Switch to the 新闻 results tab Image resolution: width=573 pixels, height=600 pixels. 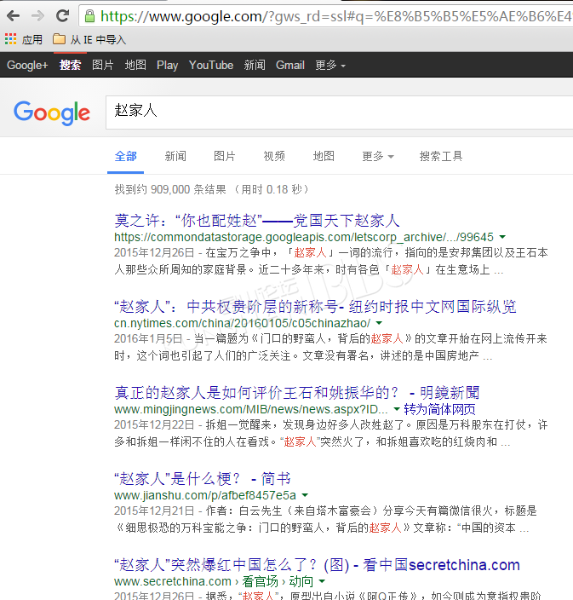click(175, 156)
